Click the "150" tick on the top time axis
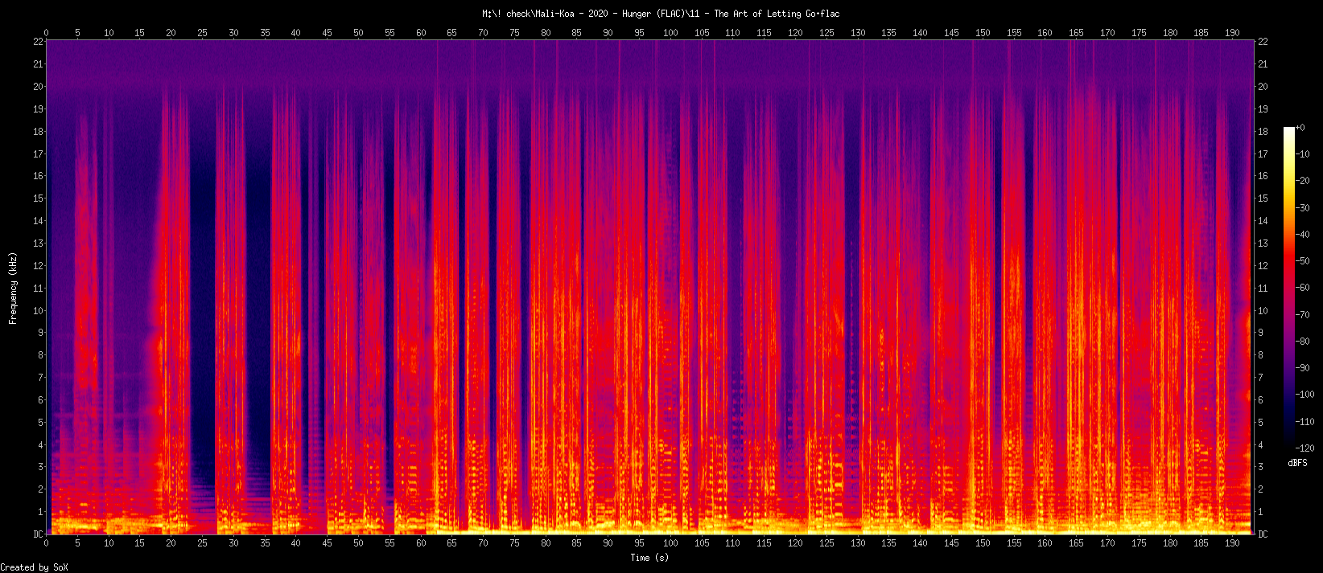1323x573 pixels. (983, 33)
